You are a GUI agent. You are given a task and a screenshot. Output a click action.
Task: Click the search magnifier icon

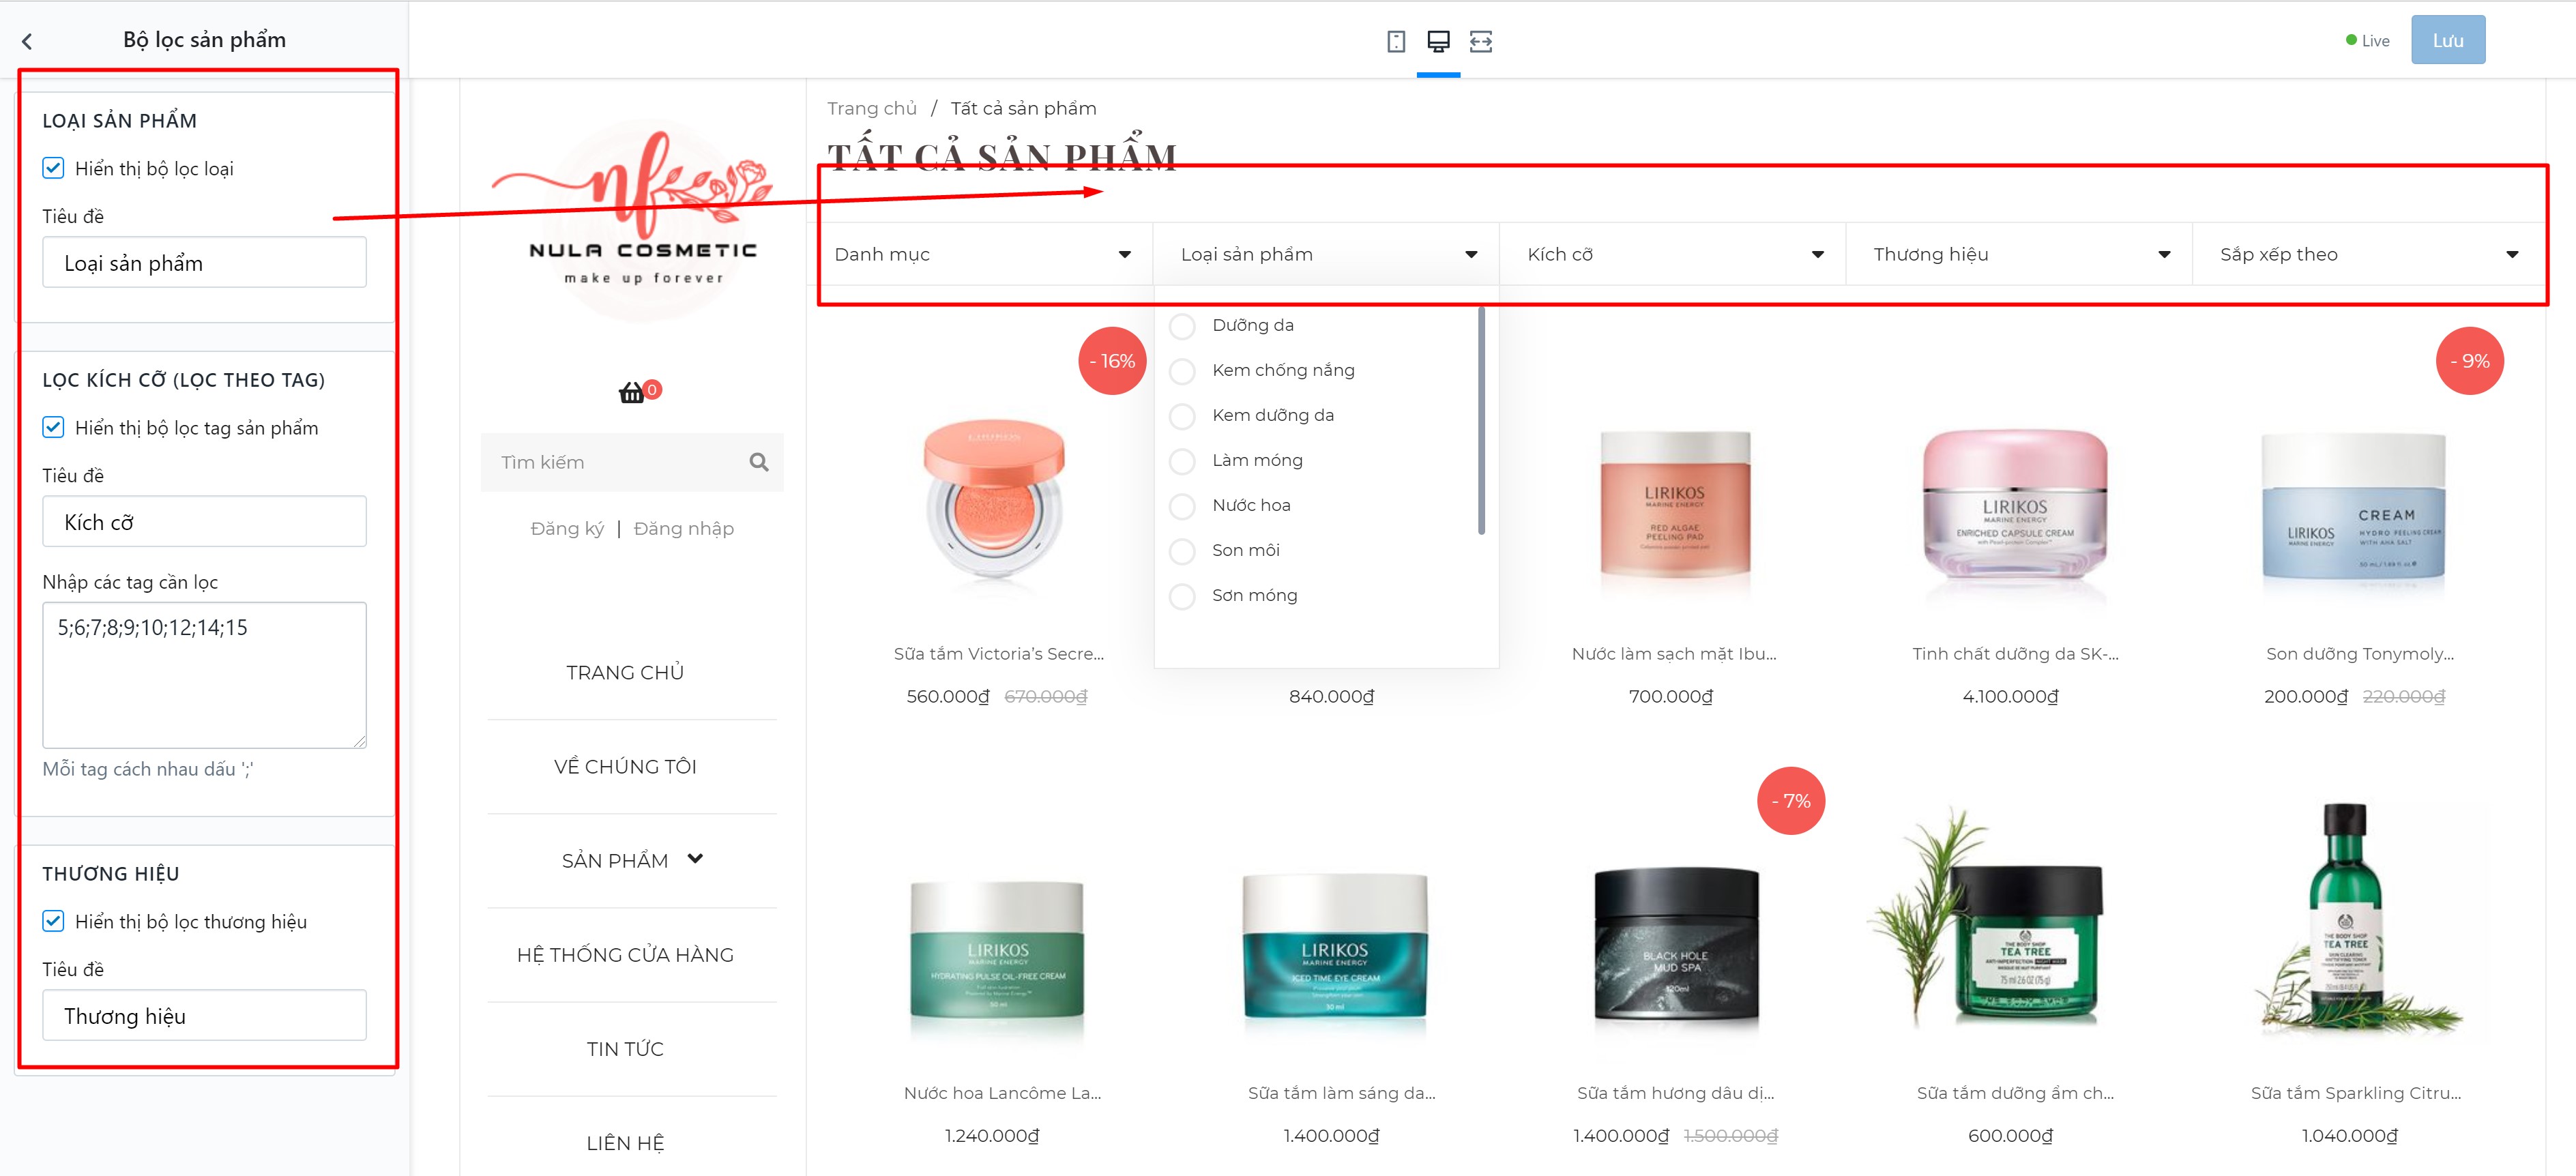pos(759,462)
